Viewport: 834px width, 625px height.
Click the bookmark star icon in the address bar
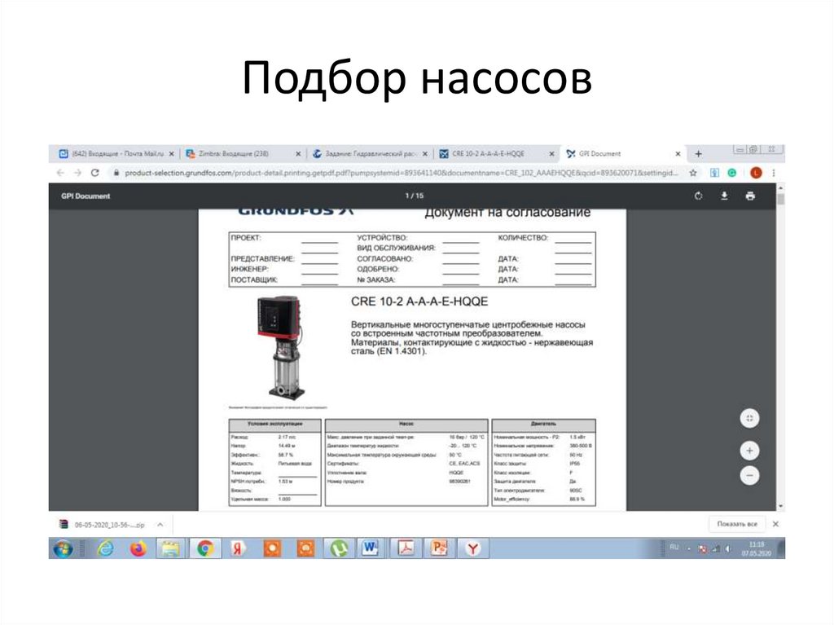tap(692, 172)
